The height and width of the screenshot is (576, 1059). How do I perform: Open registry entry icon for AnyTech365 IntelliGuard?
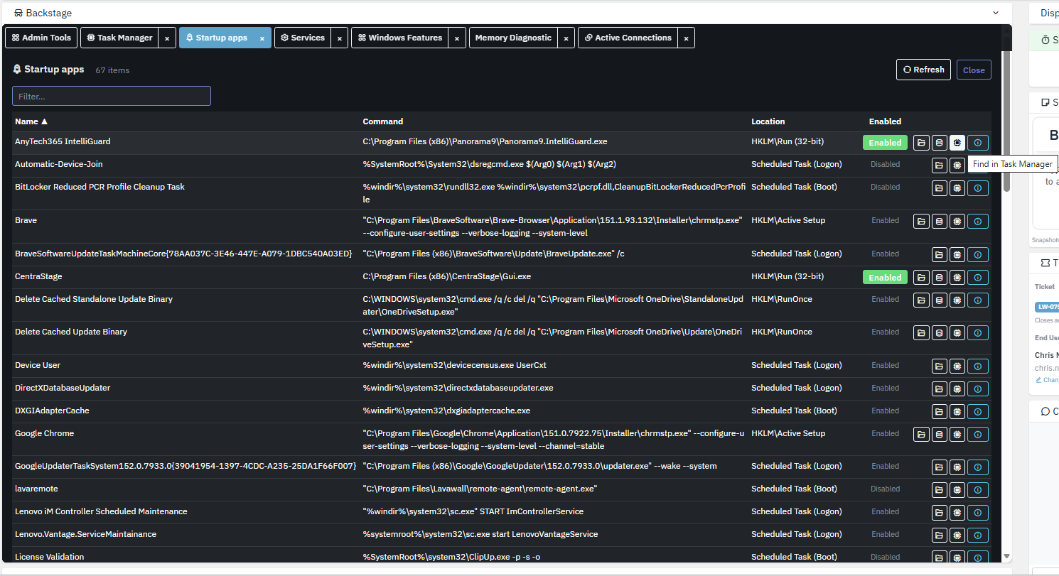click(x=939, y=143)
